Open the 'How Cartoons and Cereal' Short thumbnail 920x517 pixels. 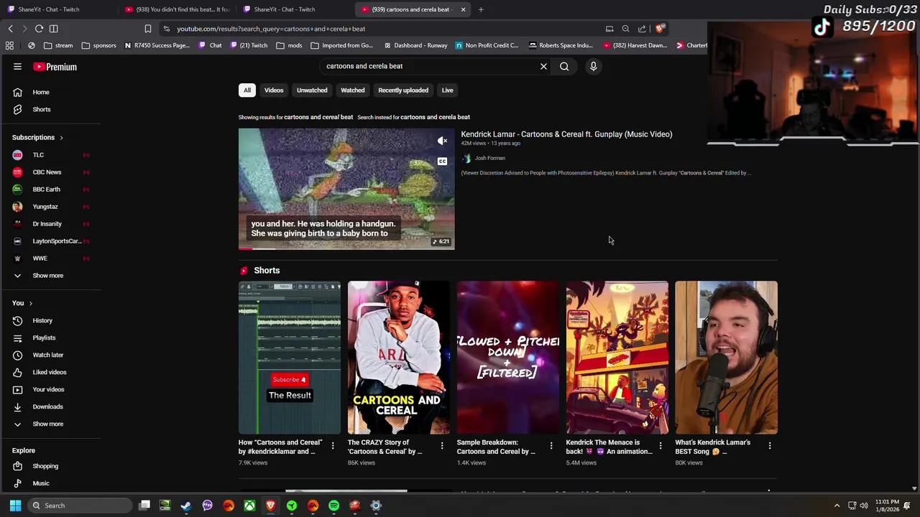tap(290, 358)
